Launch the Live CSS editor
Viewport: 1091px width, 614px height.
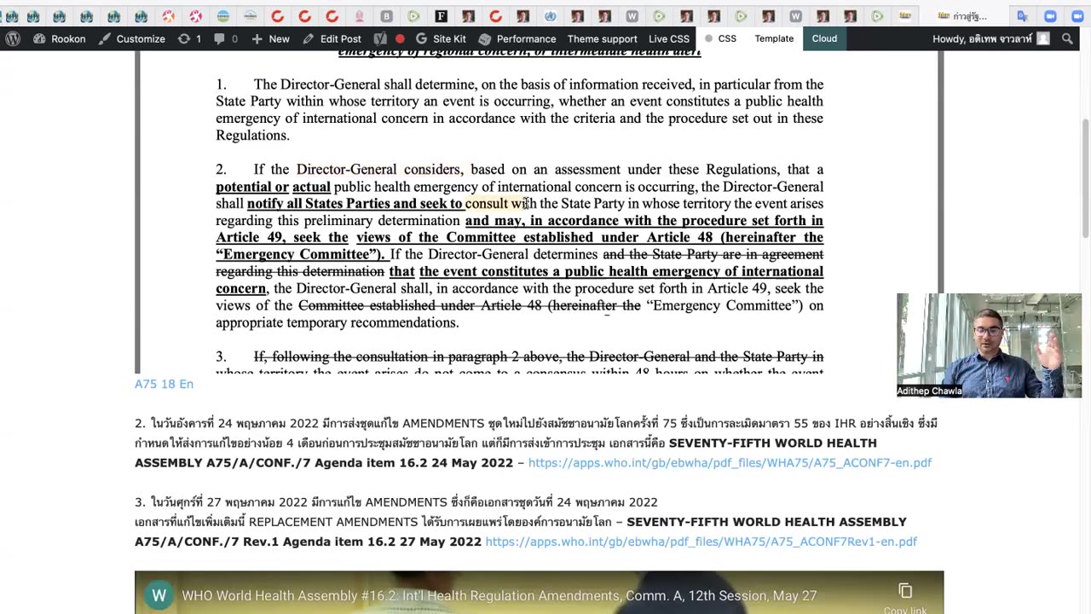669,38
